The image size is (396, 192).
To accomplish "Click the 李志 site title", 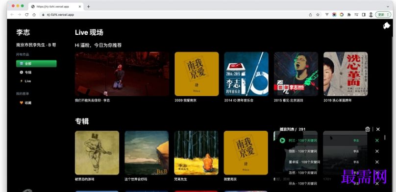I will point(23,32).
